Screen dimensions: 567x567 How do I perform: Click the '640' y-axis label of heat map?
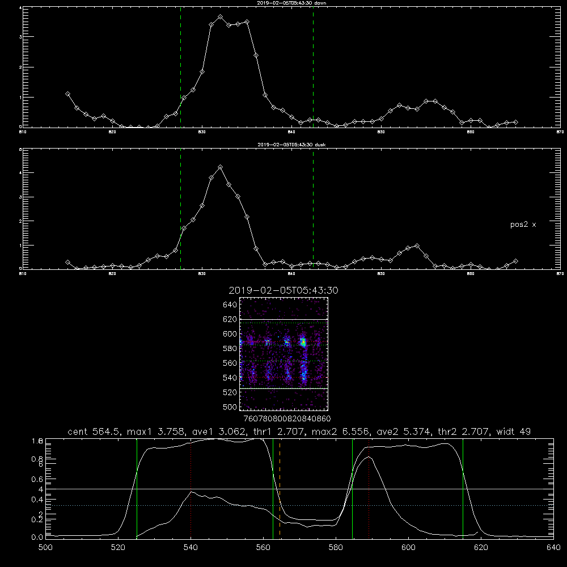point(230,304)
